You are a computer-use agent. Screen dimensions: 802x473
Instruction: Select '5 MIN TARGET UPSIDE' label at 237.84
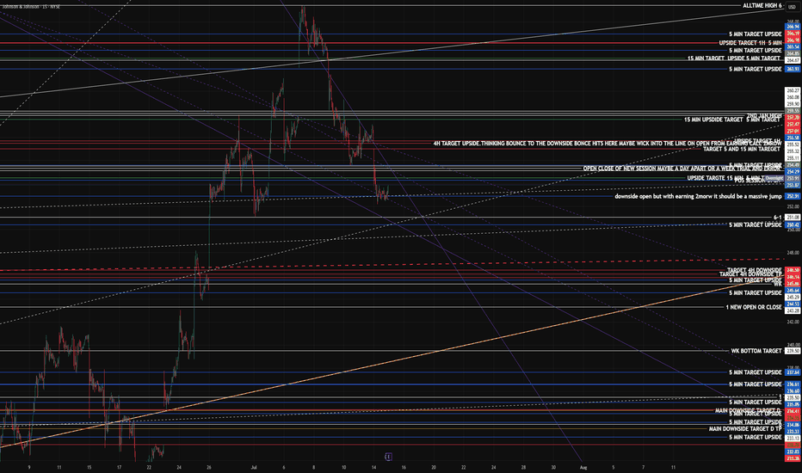pos(756,372)
